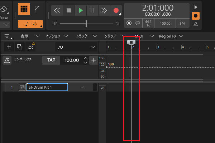Viewport: 215px width, 143px height.
Task: Start playback with the Play button
Action: (x=81, y=10)
